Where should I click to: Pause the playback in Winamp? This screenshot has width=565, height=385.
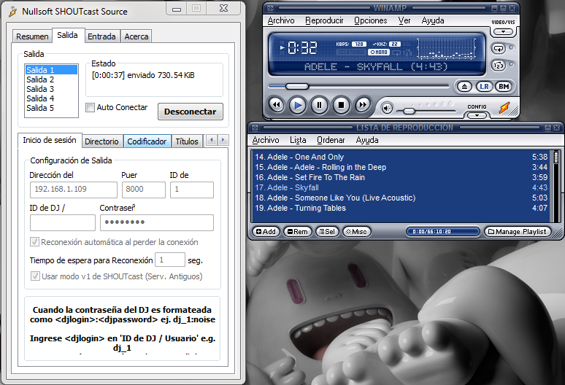tap(319, 105)
